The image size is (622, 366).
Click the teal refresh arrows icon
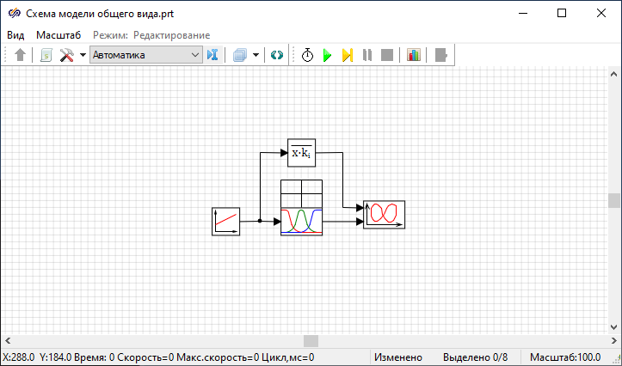coord(276,55)
